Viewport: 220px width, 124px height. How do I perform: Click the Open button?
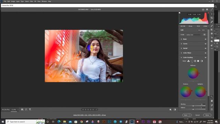point(186,115)
